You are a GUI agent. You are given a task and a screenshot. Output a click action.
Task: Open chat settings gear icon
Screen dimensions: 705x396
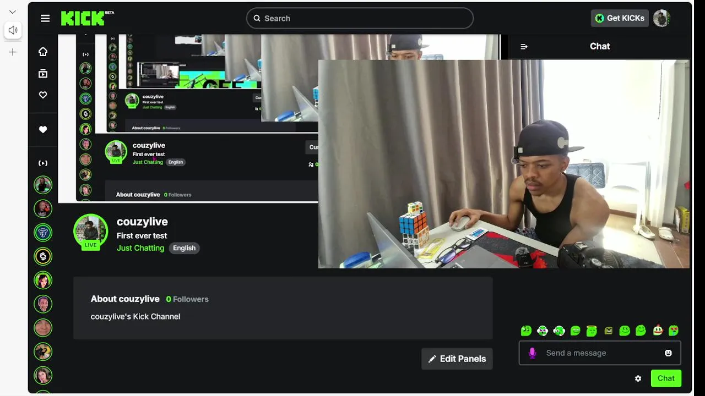click(x=638, y=378)
